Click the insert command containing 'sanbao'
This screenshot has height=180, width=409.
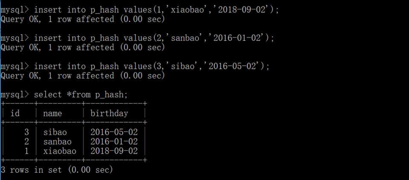(154, 38)
